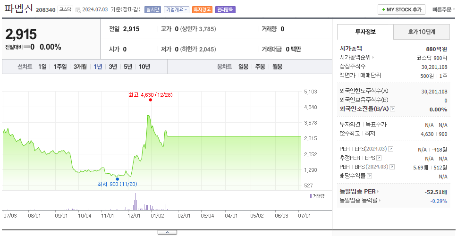This screenshot has width=457, height=236.
Task: Select the 3년 line chart period
Action: point(113,67)
